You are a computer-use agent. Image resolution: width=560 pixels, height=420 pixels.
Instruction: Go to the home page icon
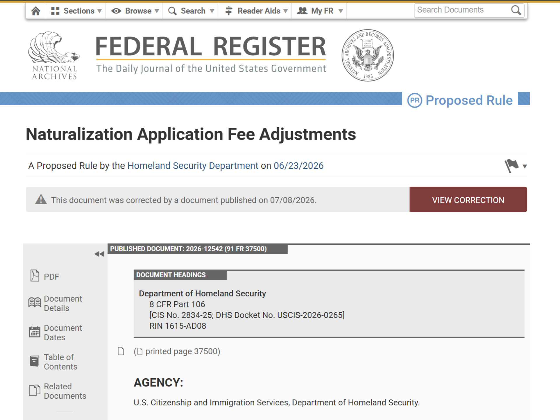coord(36,11)
